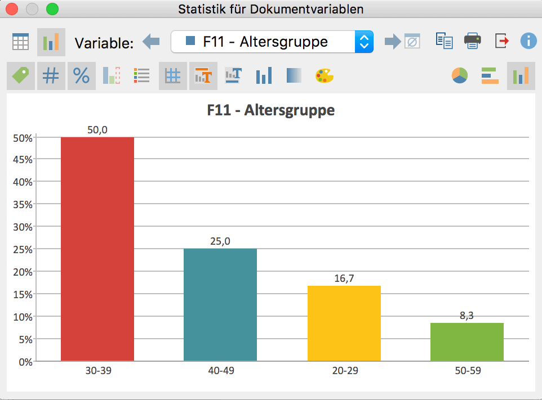Click the 50,0 value label
The width and height of the screenshot is (542, 400).
click(x=97, y=130)
